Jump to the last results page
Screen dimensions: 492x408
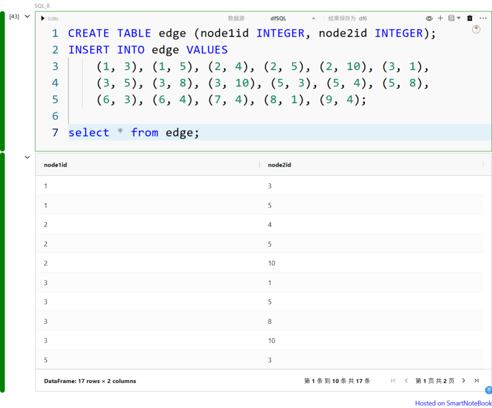coord(477,381)
